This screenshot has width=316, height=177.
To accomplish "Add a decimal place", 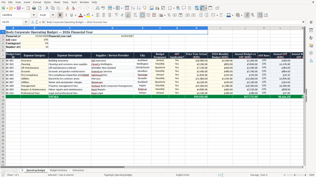I will click(187, 15).
